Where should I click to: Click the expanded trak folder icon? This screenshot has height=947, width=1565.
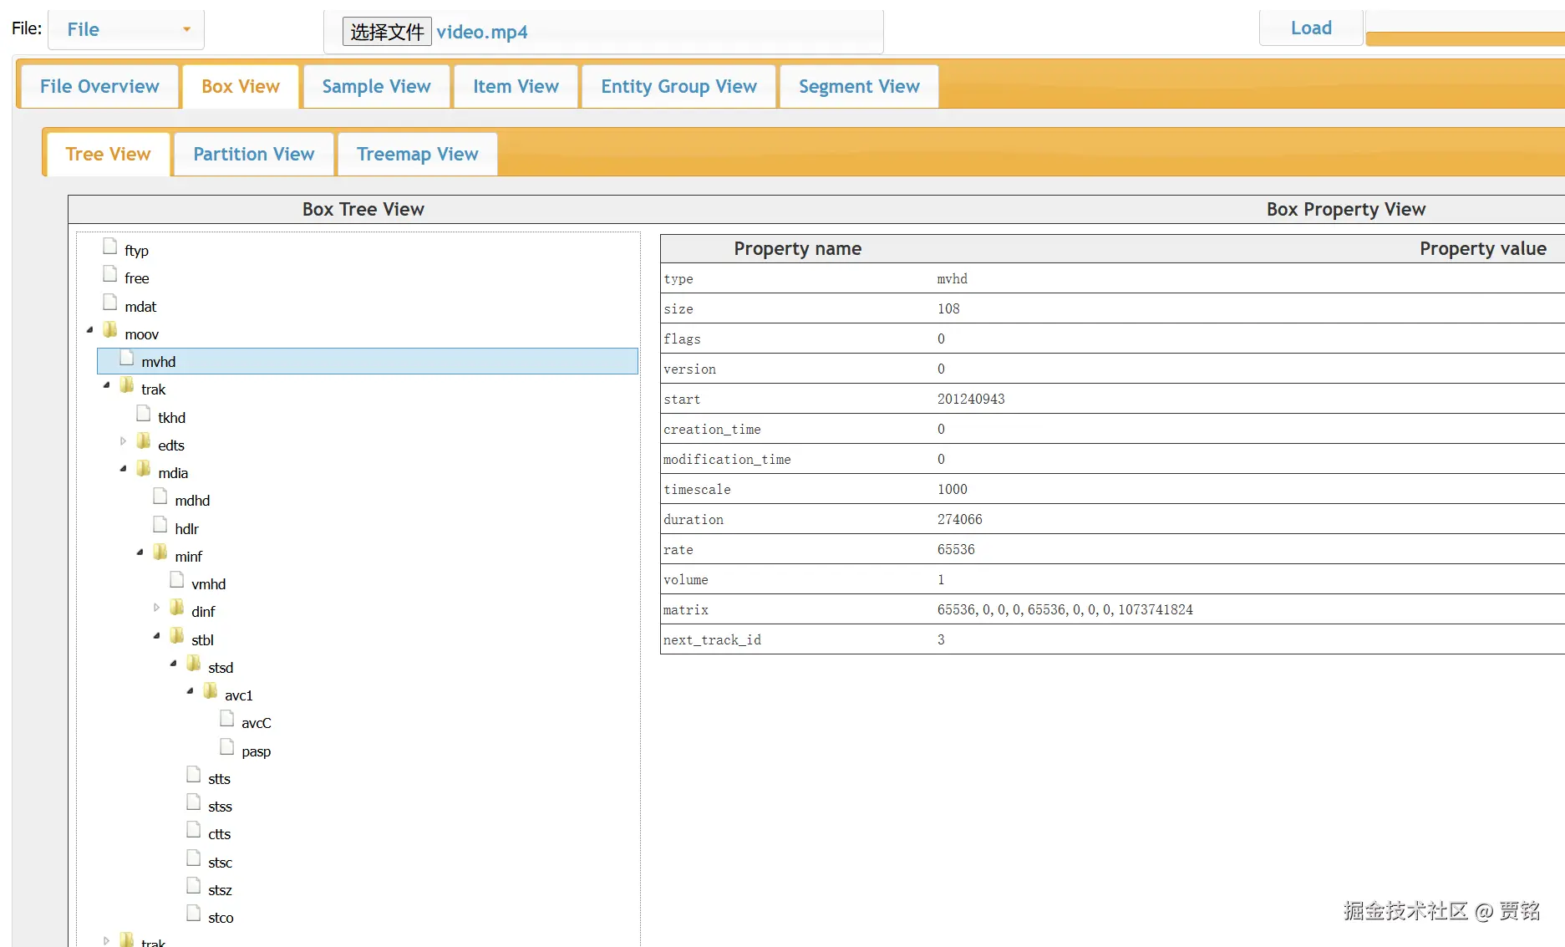[126, 385]
